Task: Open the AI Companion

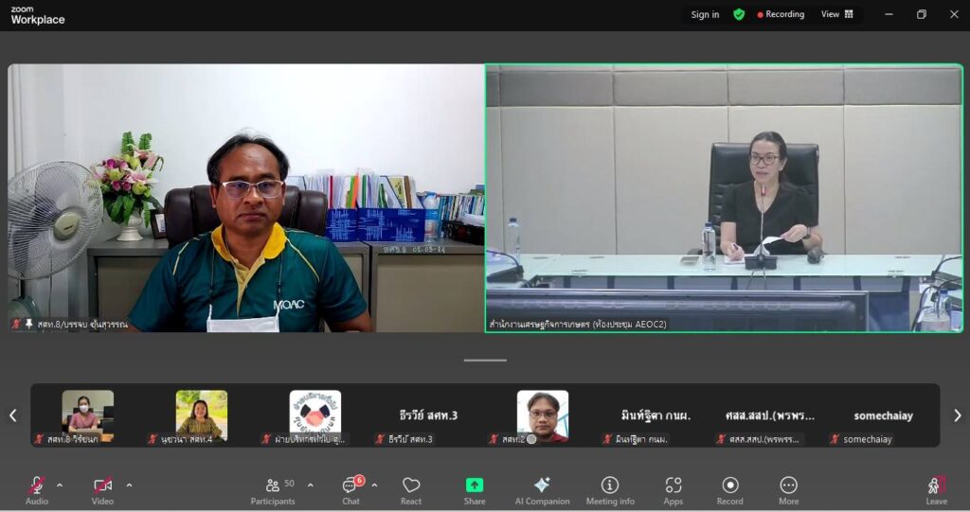Action: [542, 489]
